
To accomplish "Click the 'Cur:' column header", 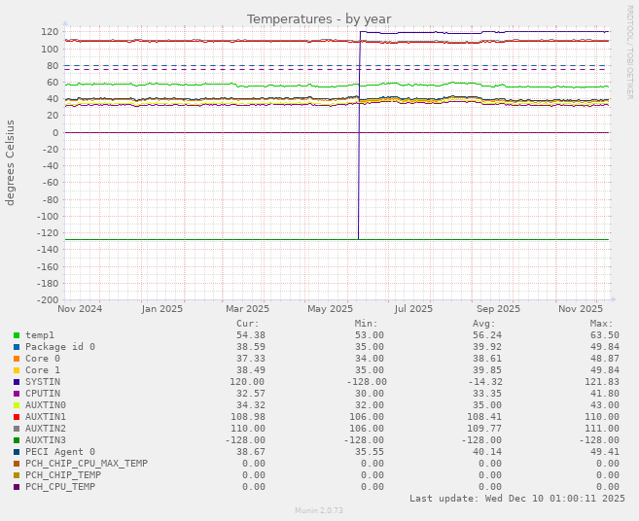I will (248, 324).
